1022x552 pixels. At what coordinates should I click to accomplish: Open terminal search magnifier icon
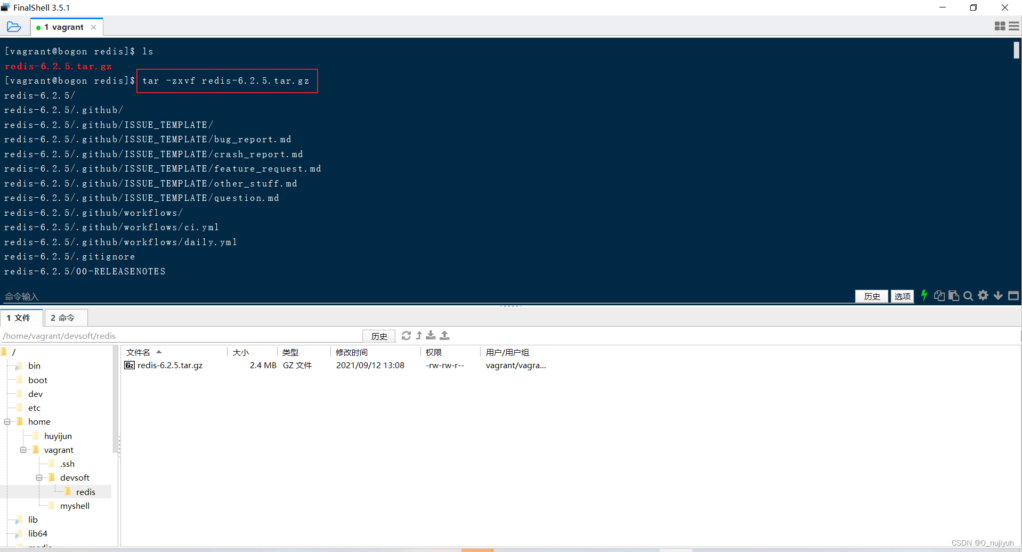[968, 296]
